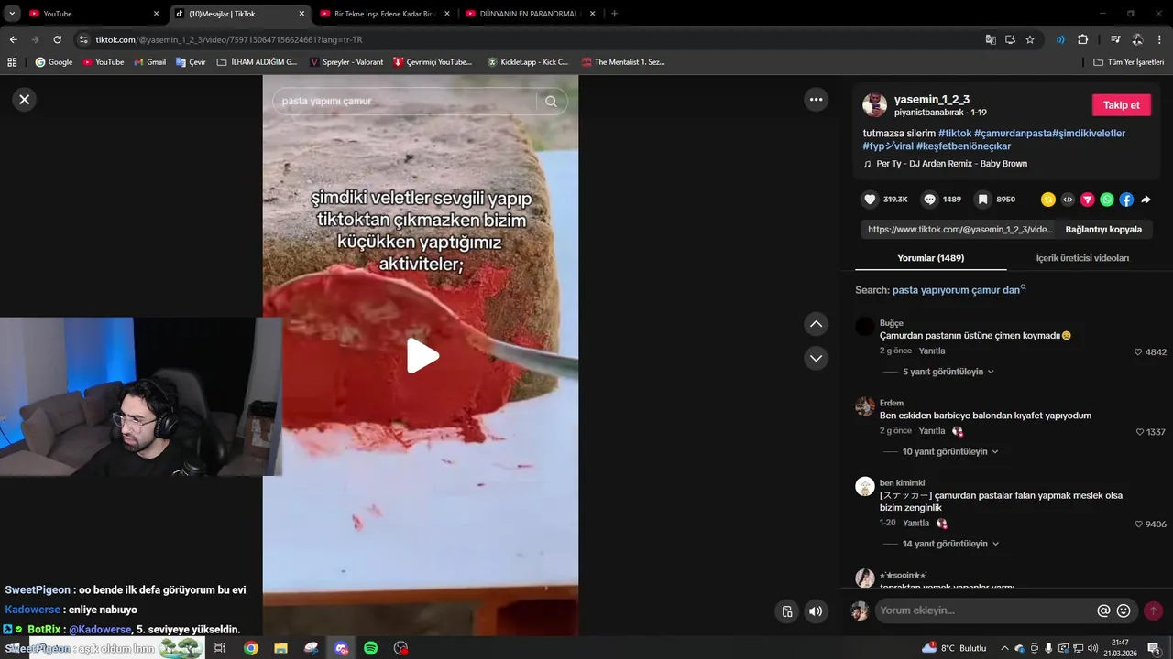The height and width of the screenshot is (659, 1173).
Task: Insert a mention with the @ icon
Action: 1103,610
